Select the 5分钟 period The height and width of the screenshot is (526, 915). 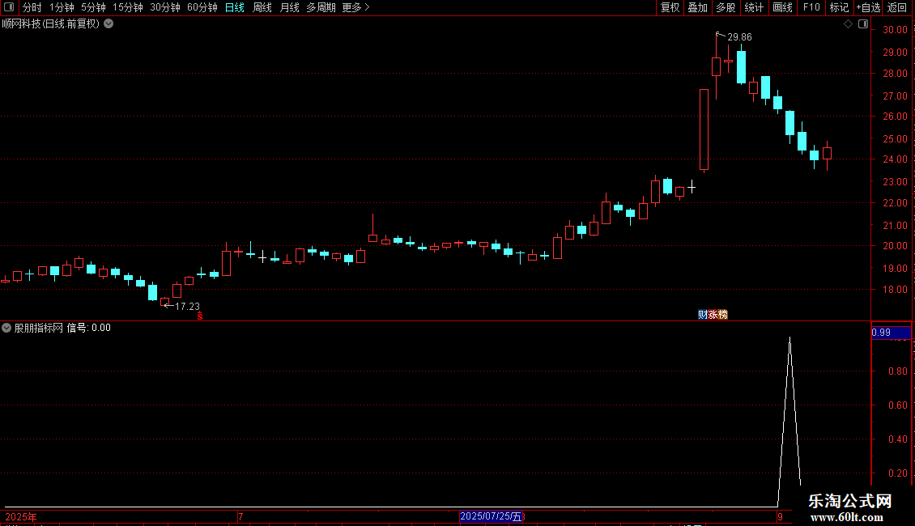pyautogui.click(x=93, y=7)
